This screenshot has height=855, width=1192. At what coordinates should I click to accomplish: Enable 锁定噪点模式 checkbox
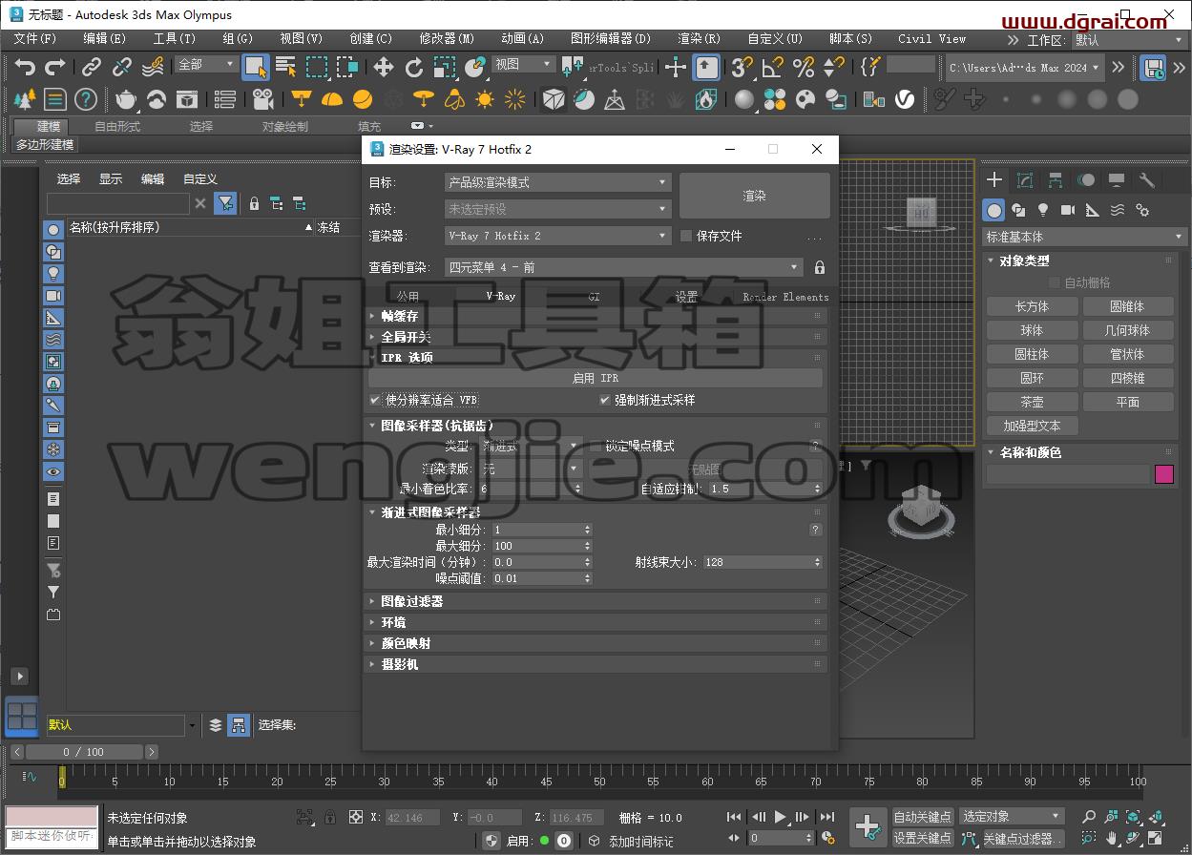tap(596, 446)
